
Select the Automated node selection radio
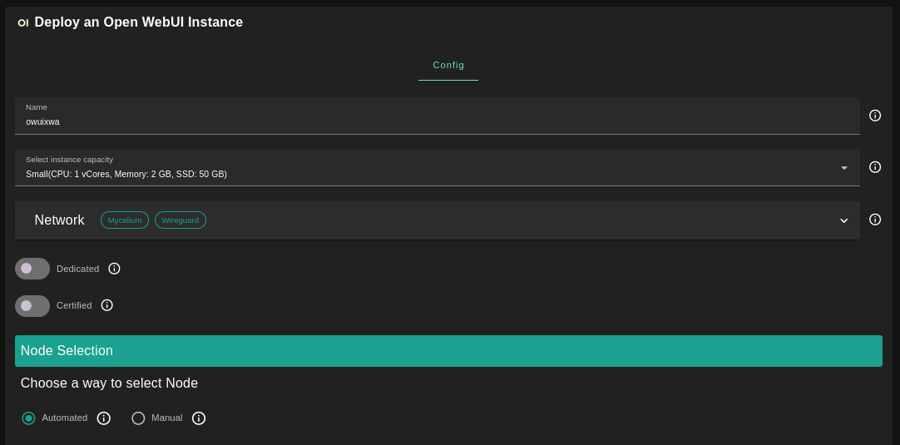click(x=28, y=418)
